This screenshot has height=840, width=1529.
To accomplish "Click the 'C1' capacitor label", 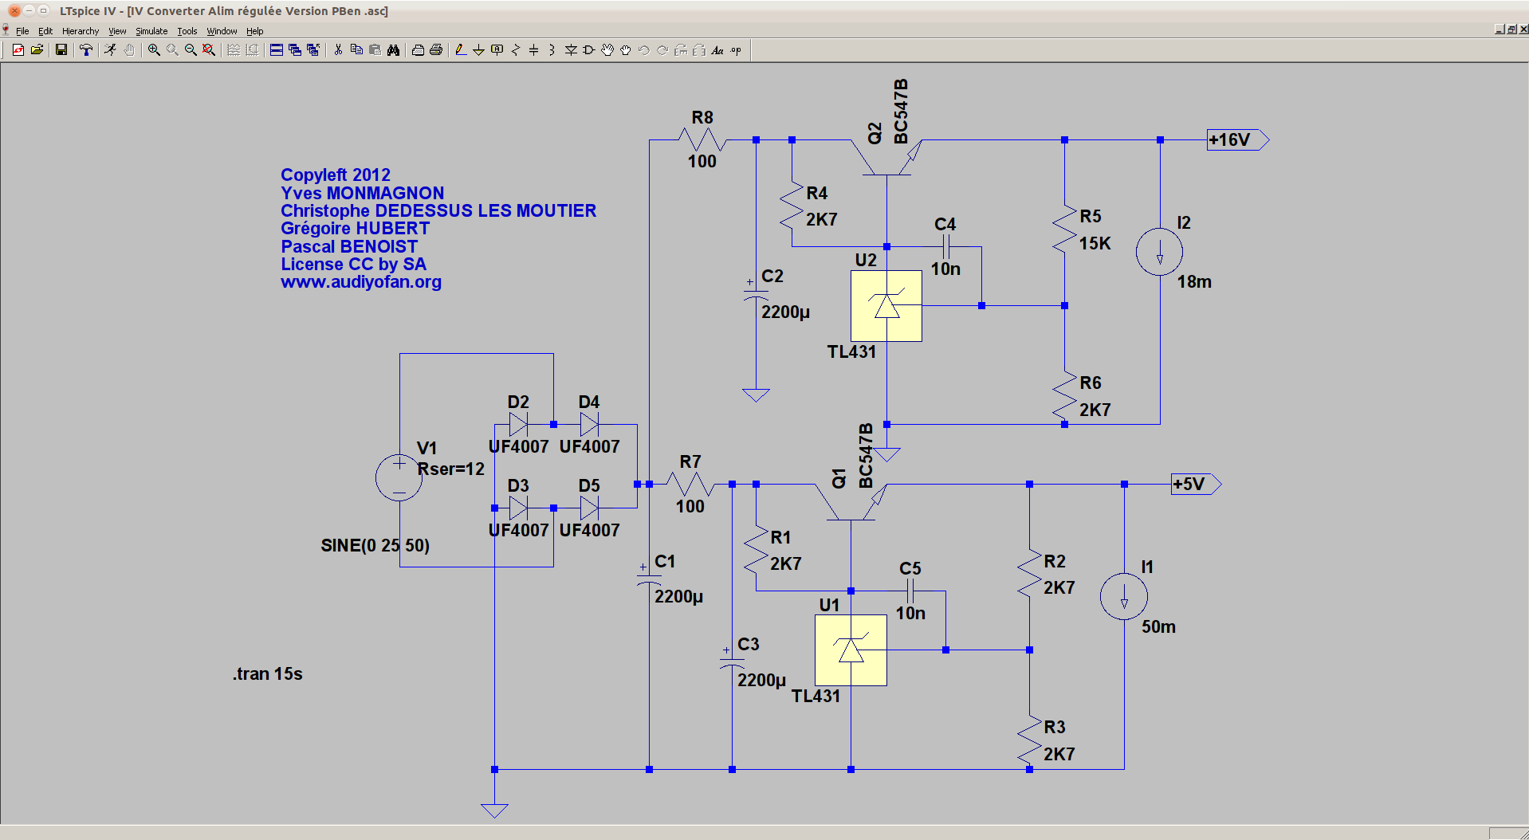I will (665, 562).
